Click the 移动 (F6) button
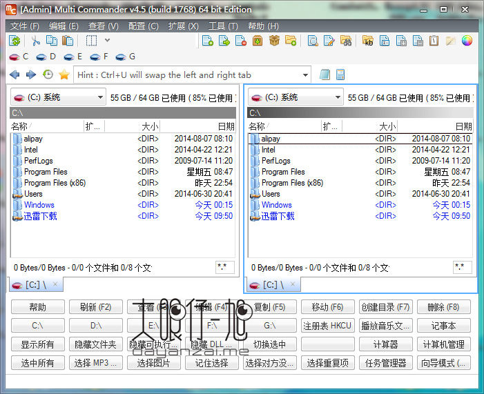 click(327, 307)
